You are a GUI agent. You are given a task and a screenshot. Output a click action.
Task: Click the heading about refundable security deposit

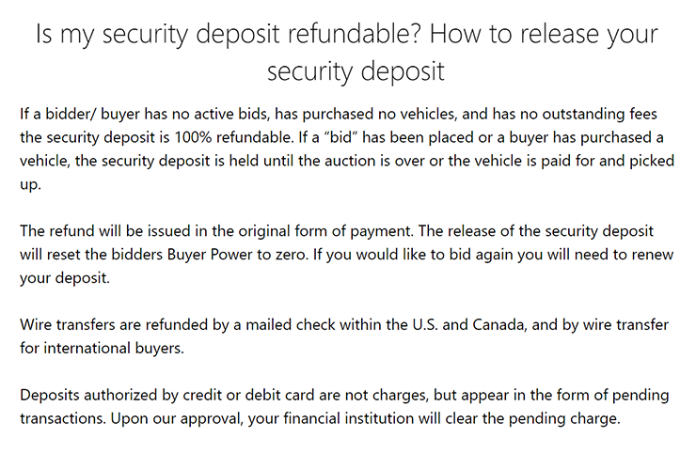tap(347, 53)
